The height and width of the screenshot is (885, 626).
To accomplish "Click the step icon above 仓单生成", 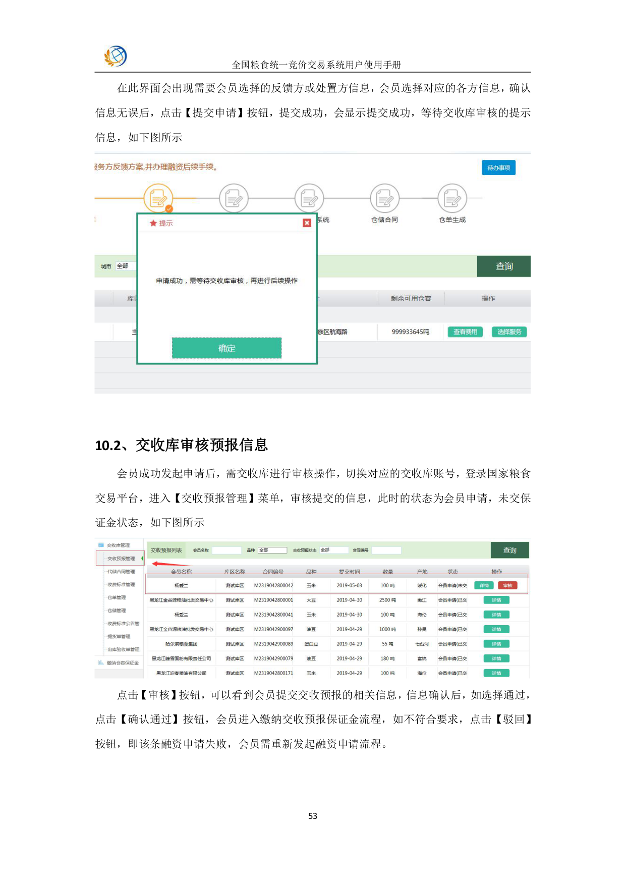I will click(452, 198).
